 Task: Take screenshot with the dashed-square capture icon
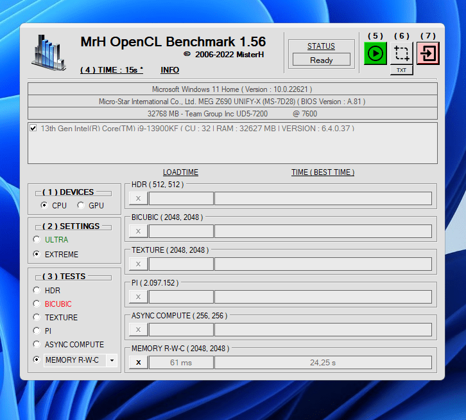point(402,53)
